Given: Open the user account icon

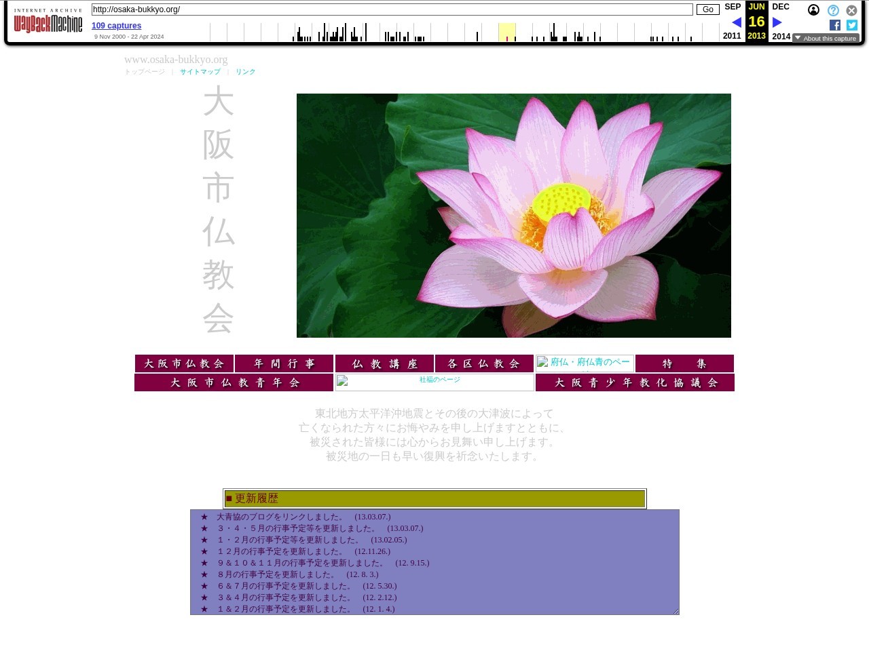Looking at the screenshot, I should (x=813, y=10).
